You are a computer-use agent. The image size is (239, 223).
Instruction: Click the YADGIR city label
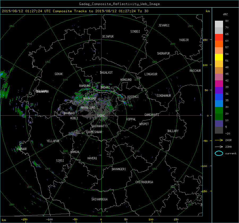(x=184, y=40)
